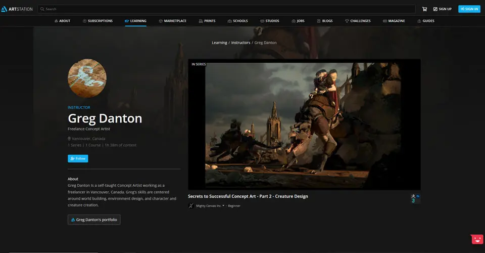
Task: Open the Jobs menu item
Action: [298, 21]
